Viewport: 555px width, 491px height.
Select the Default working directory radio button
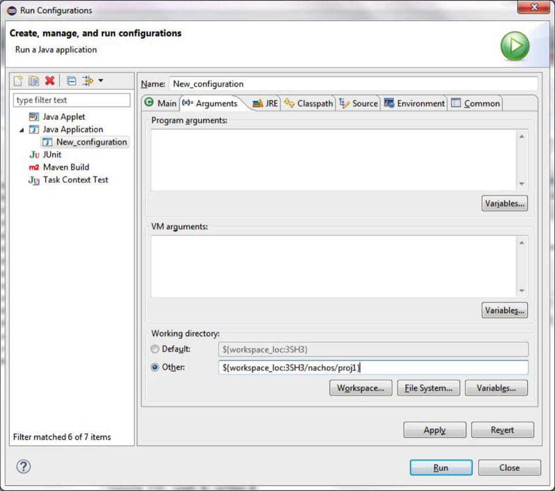[154, 349]
